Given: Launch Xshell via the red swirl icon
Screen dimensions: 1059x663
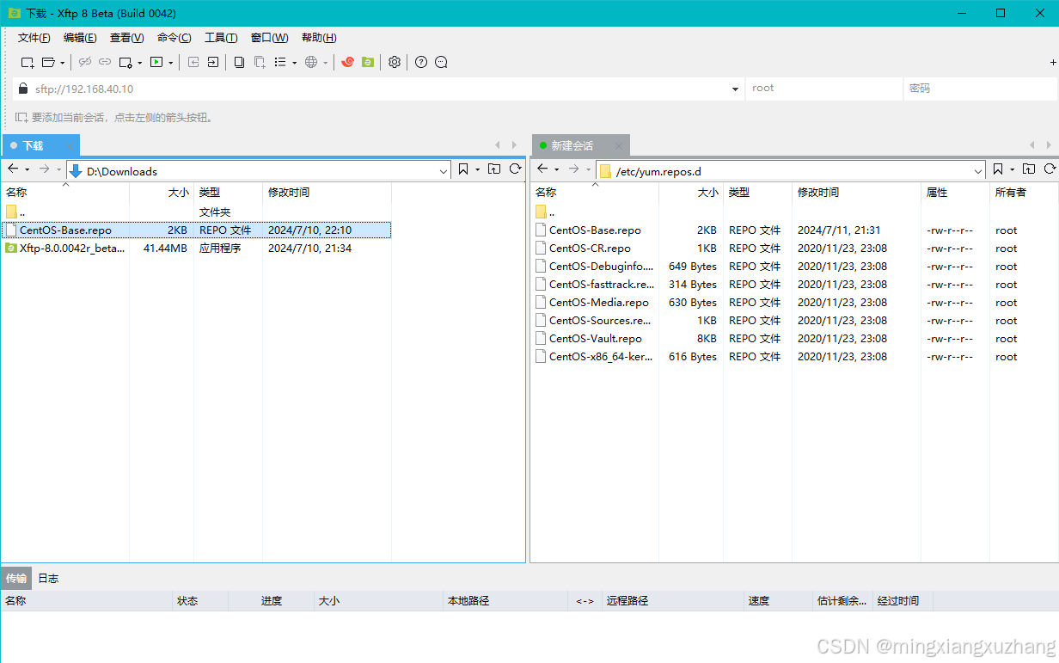Looking at the screenshot, I should coord(347,62).
